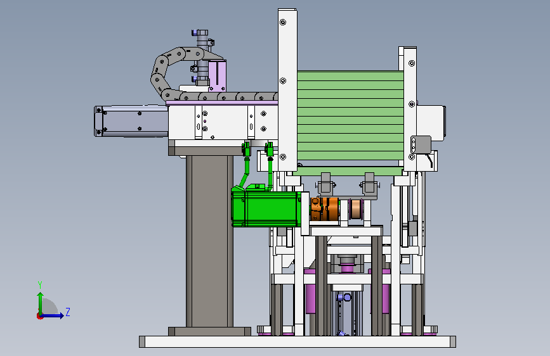The width and height of the screenshot is (550, 356).
Task: Select the orange shaft coupling beside the motor
Action: click(x=325, y=209)
